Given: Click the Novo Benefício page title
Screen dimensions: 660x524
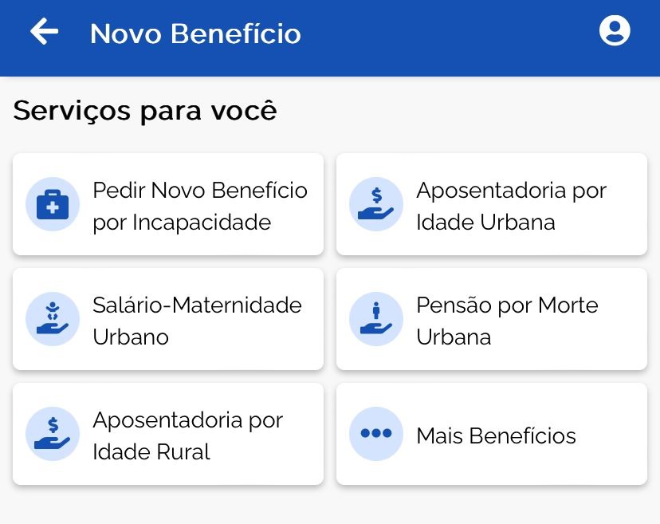Looking at the screenshot, I should [195, 33].
